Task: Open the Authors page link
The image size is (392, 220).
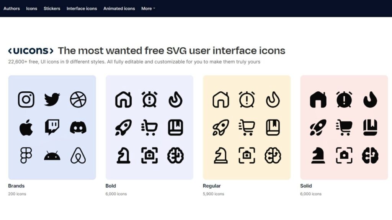Action: click(x=11, y=8)
